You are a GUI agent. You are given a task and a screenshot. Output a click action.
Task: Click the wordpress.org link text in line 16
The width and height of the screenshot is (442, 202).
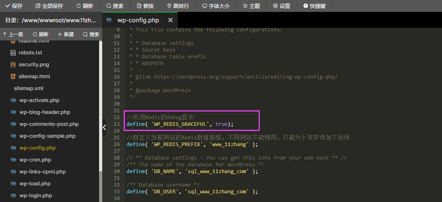click(246, 77)
